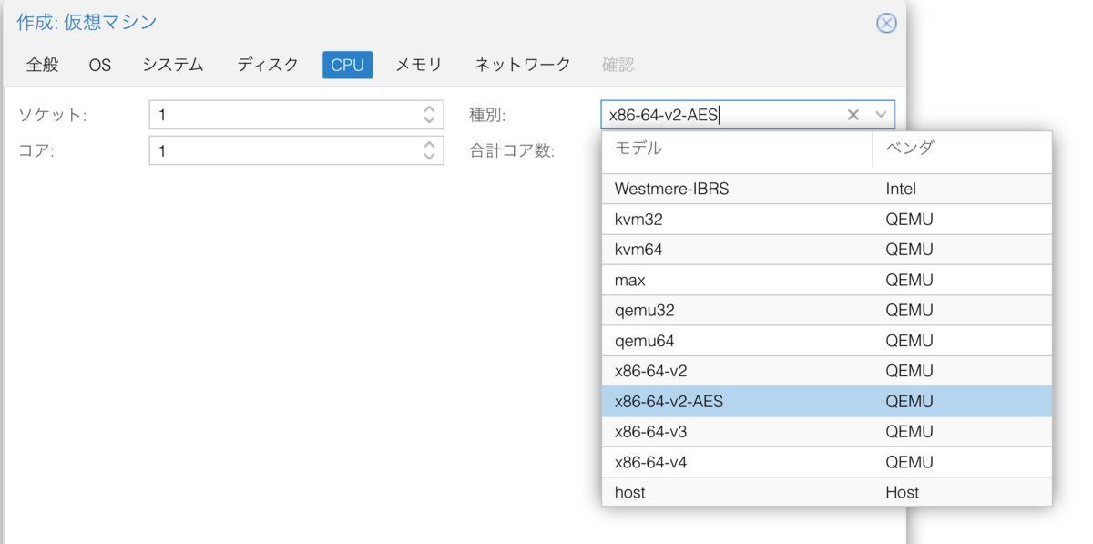Open the OS tab
Viewport: 1093px width, 544px height.
(x=100, y=65)
